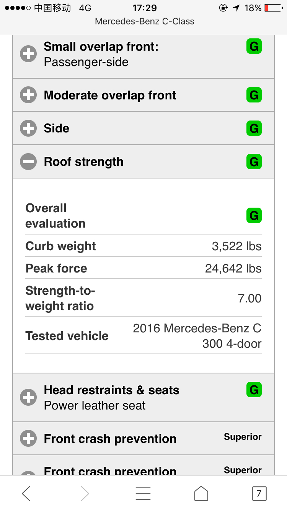This screenshot has height=512, width=287.
Task: Expand Small overlap front Passenger-side plus icon
Action: 28,54
